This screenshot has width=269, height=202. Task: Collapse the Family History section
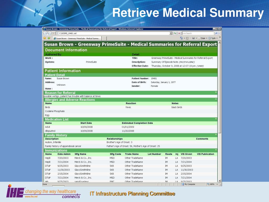coord(216,135)
